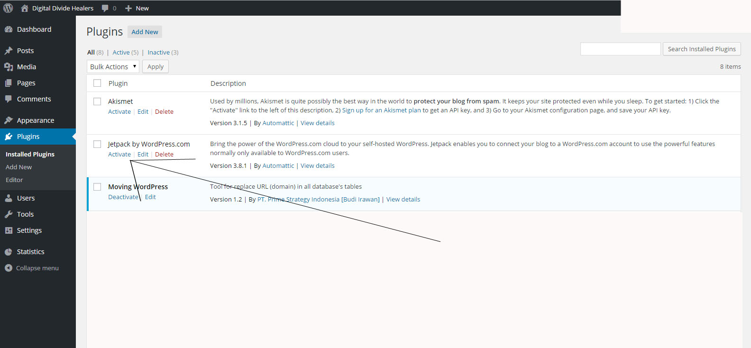Screen dimensions: 751x348
Task: Click the Plugin column header
Action: pos(118,83)
